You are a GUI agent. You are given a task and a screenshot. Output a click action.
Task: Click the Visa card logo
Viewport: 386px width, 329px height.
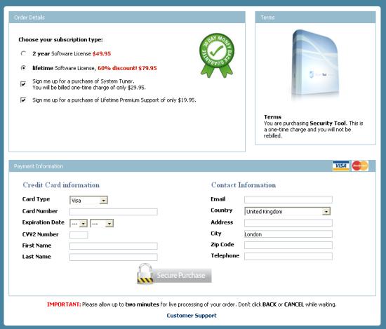point(340,166)
